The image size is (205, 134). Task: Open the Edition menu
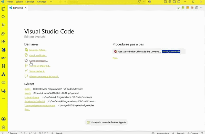click(19, 2)
